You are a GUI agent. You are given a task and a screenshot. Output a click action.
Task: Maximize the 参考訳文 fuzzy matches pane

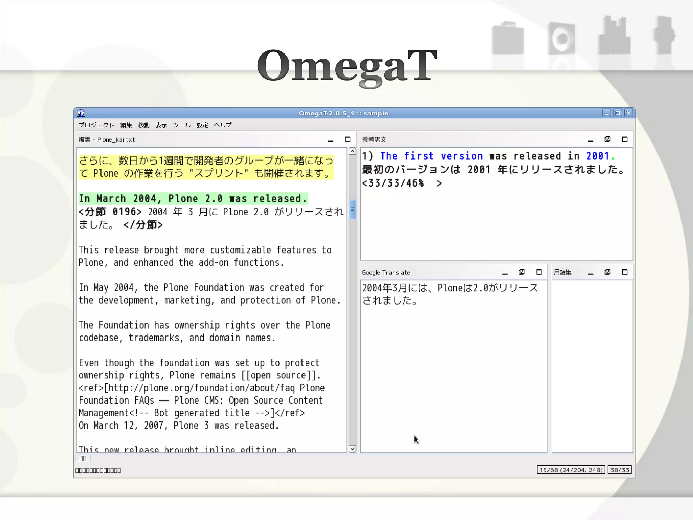pos(625,139)
